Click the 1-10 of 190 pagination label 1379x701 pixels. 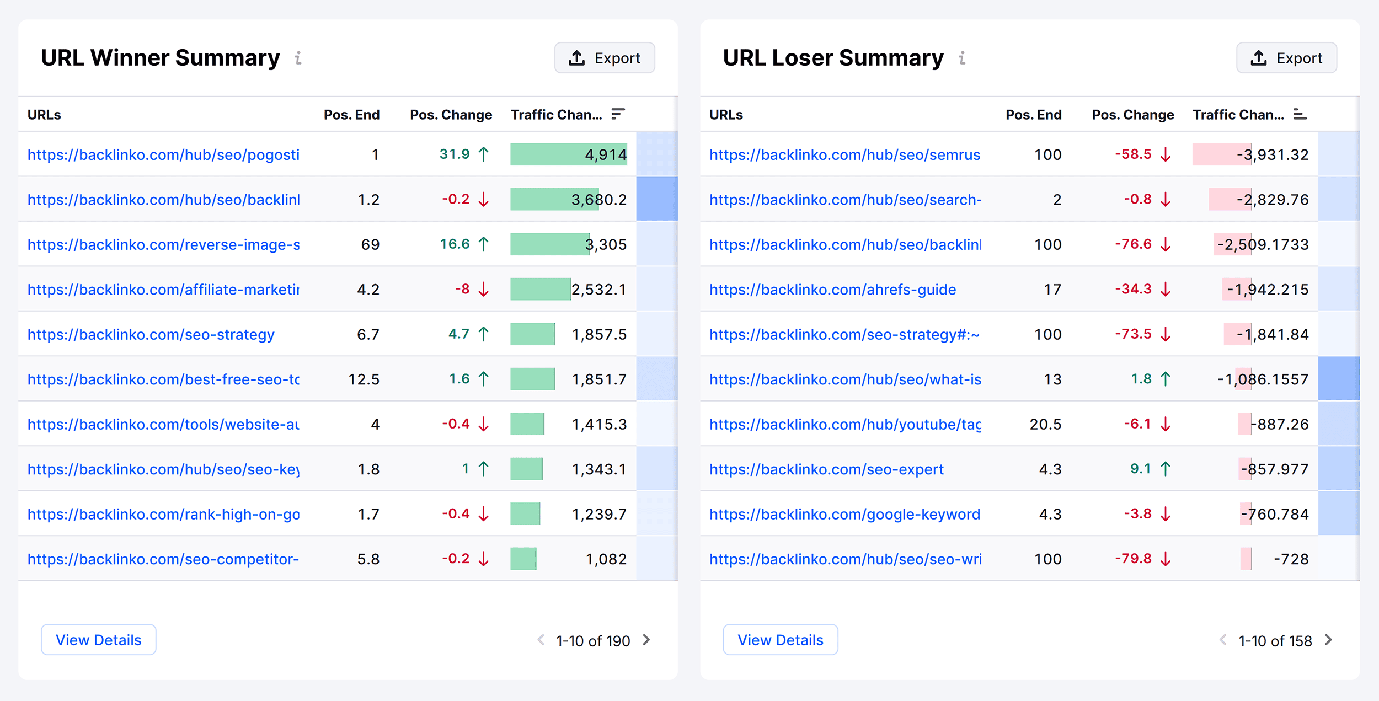tap(593, 641)
